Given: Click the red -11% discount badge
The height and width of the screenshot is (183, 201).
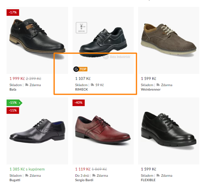Looking at the screenshot, I should click(13, 110).
